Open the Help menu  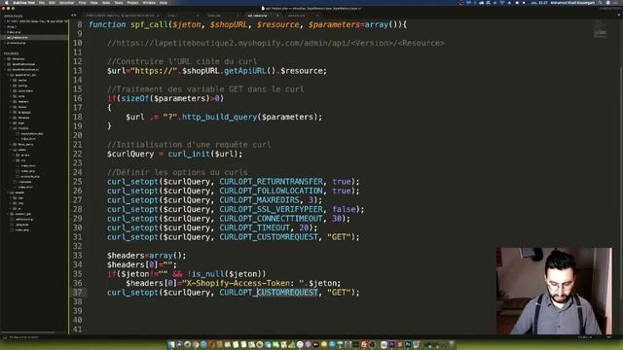[x=164, y=2]
